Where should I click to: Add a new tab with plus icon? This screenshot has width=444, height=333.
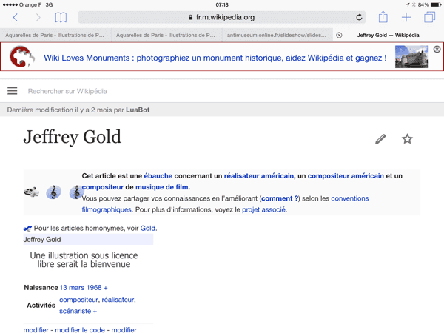(x=406, y=17)
